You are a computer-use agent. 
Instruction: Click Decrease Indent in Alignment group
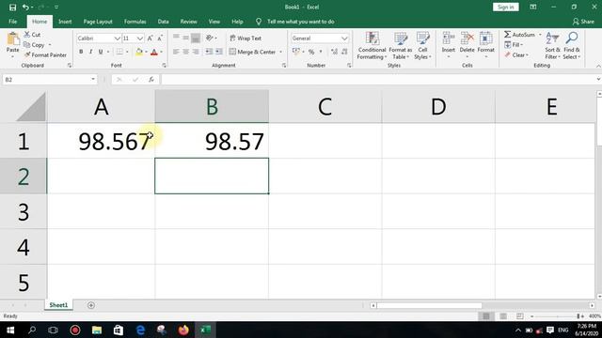click(209, 52)
